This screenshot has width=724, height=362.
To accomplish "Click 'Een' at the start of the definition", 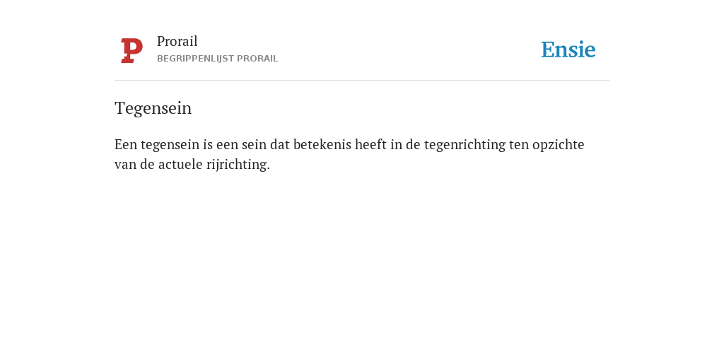I will 126,144.
